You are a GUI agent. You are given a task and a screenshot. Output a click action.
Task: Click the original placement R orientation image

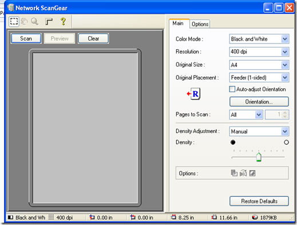coord(194,94)
